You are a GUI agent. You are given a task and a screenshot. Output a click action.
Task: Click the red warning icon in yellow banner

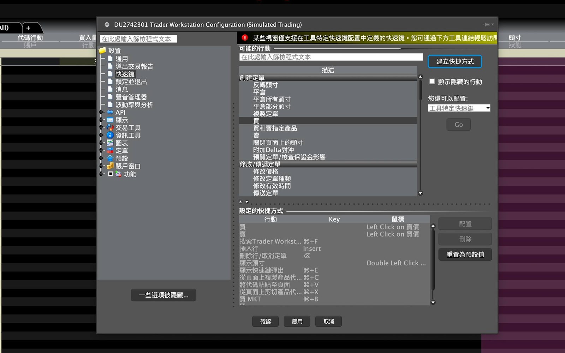[x=245, y=38]
